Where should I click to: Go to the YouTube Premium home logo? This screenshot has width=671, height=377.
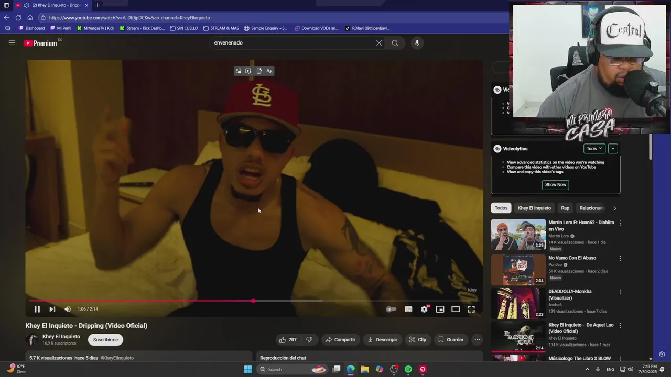pos(40,43)
